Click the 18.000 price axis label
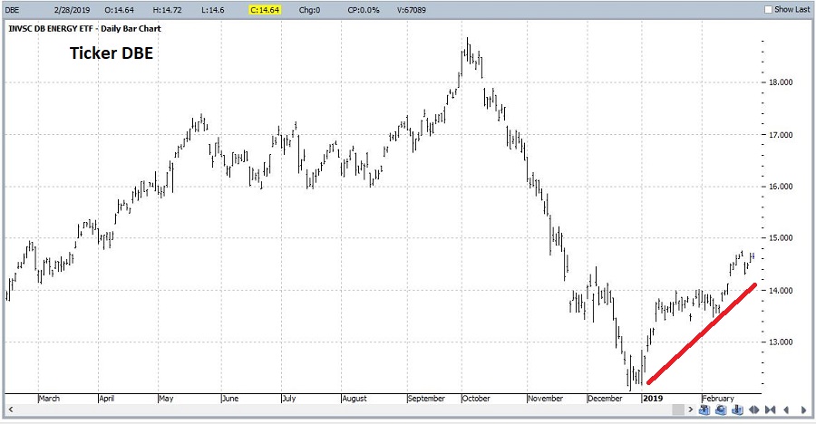The width and height of the screenshot is (816, 424). 781,82
